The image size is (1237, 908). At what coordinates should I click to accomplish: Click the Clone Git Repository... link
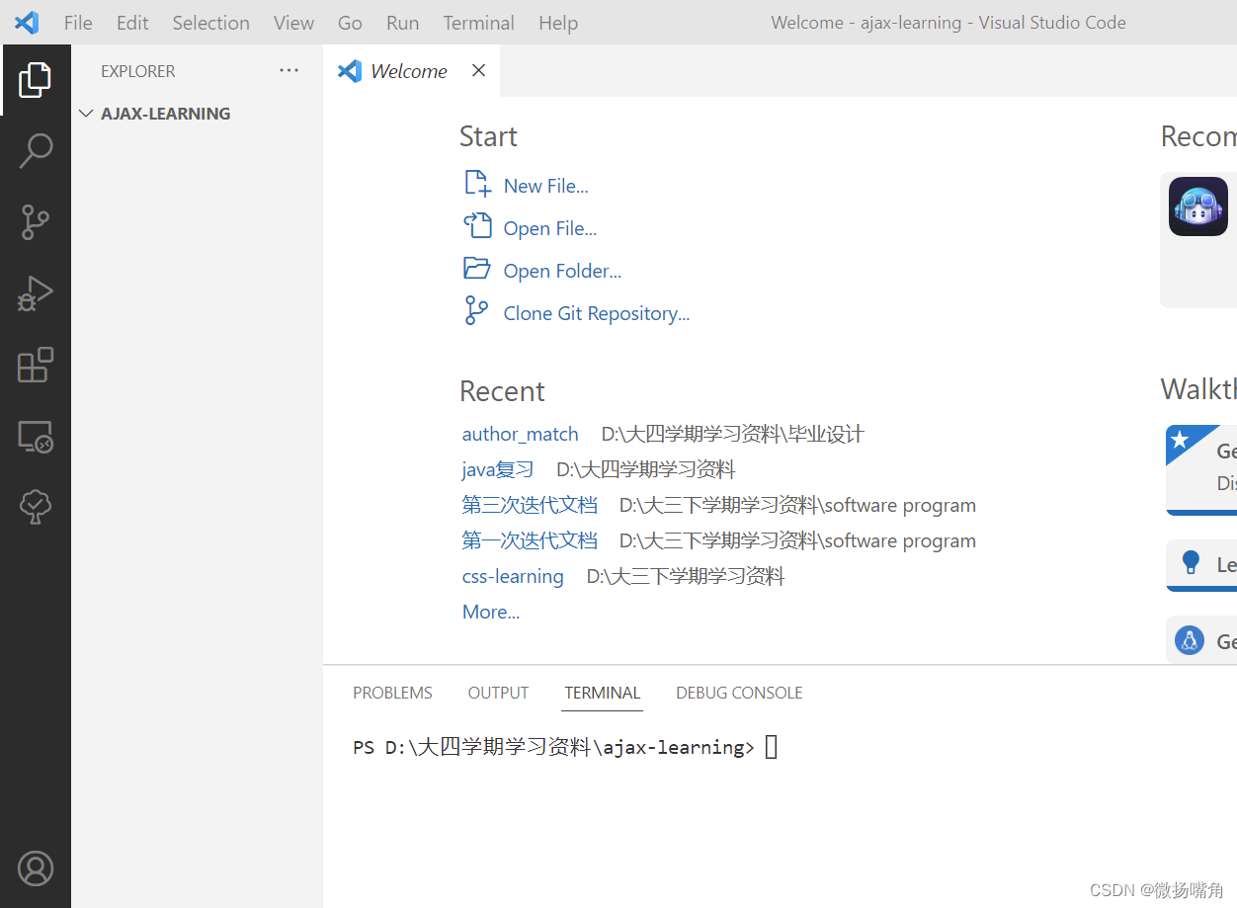click(597, 313)
